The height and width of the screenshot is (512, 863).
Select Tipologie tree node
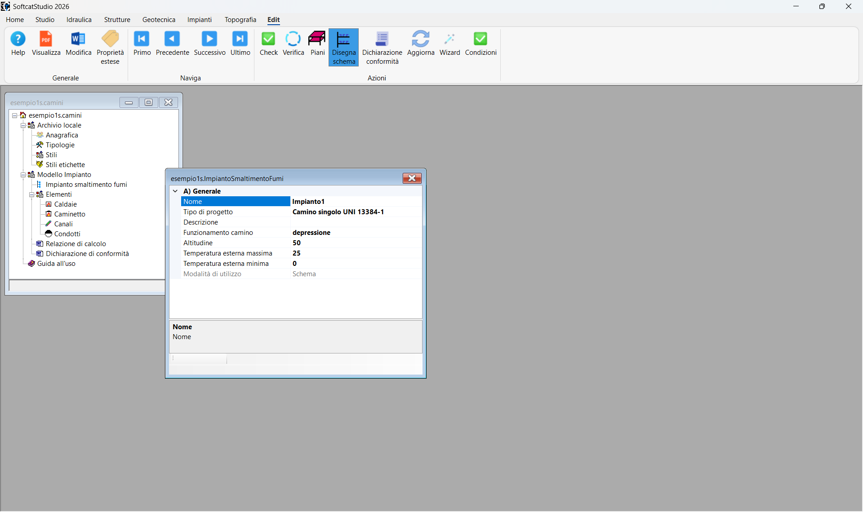point(60,145)
